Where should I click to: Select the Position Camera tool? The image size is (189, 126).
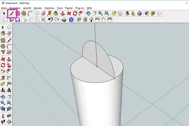(3, 116)
